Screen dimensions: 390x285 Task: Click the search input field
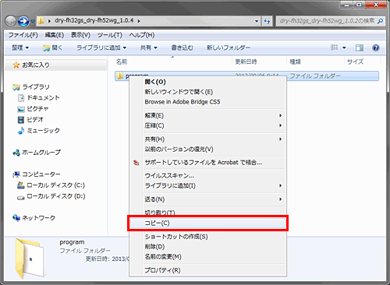pos(327,21)
